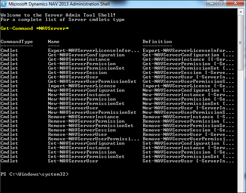The width and height of the screenshot is (246, 193).
Task: Close the Administration Shell window
Action: (x=235, y=3)
